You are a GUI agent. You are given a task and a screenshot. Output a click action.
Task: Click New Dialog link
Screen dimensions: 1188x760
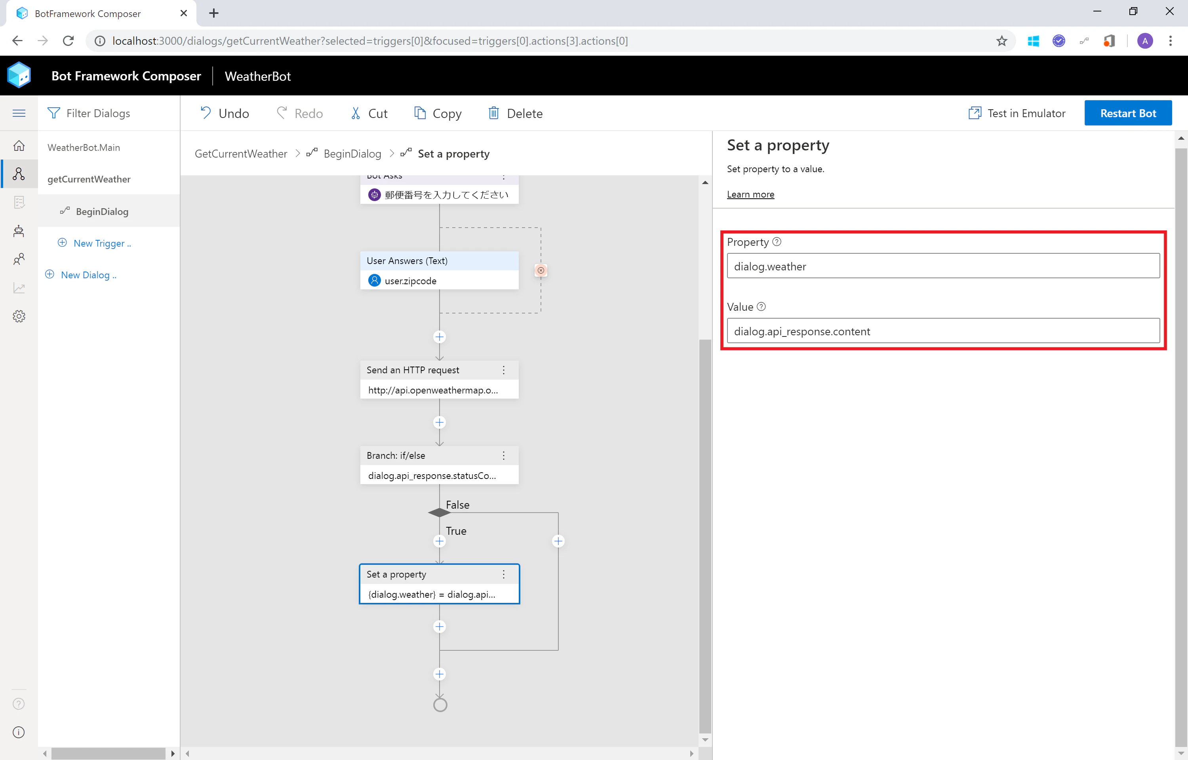81,275
